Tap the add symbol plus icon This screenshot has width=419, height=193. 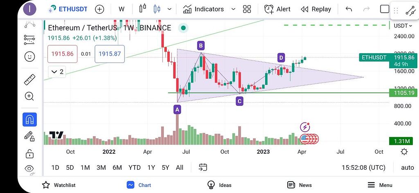click(99, 9)
